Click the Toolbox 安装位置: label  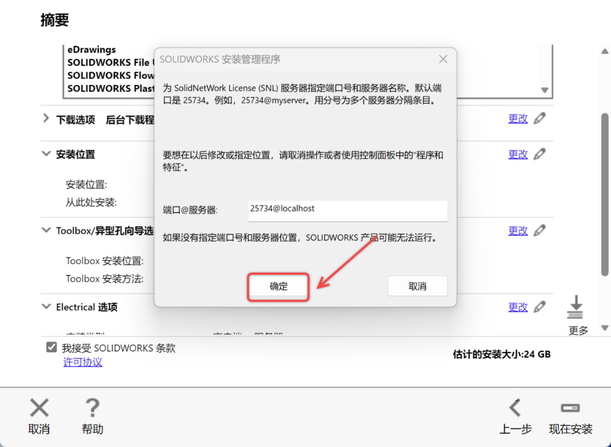click(x=105, y=261)
